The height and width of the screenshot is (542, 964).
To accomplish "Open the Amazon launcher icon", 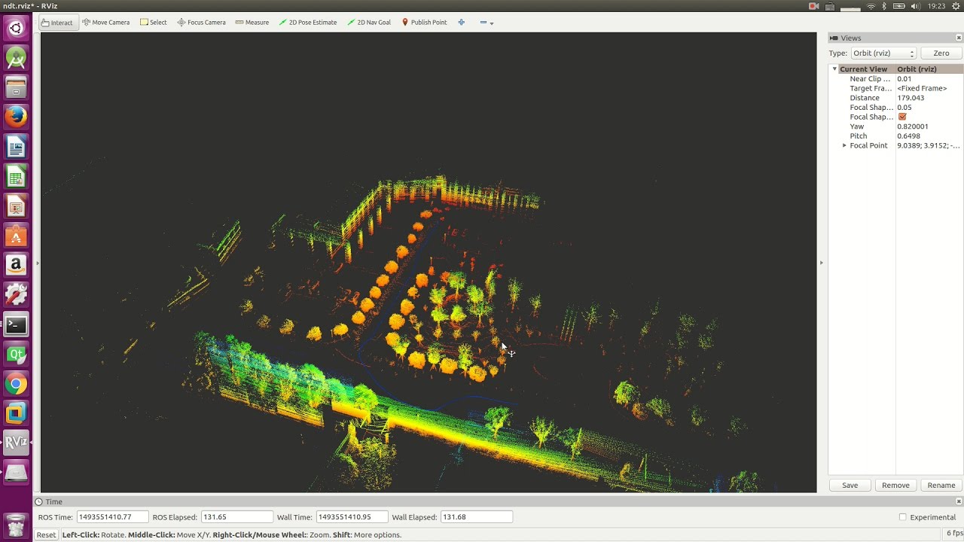I will click(x=16, y=265).
